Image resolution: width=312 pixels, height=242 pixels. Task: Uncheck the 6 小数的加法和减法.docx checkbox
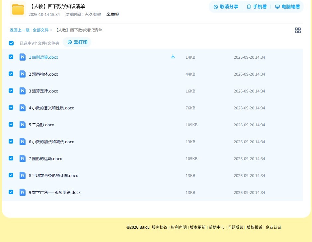pos(11,141)
